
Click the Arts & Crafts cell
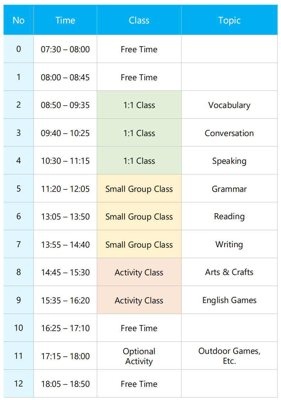click(229, 272)
